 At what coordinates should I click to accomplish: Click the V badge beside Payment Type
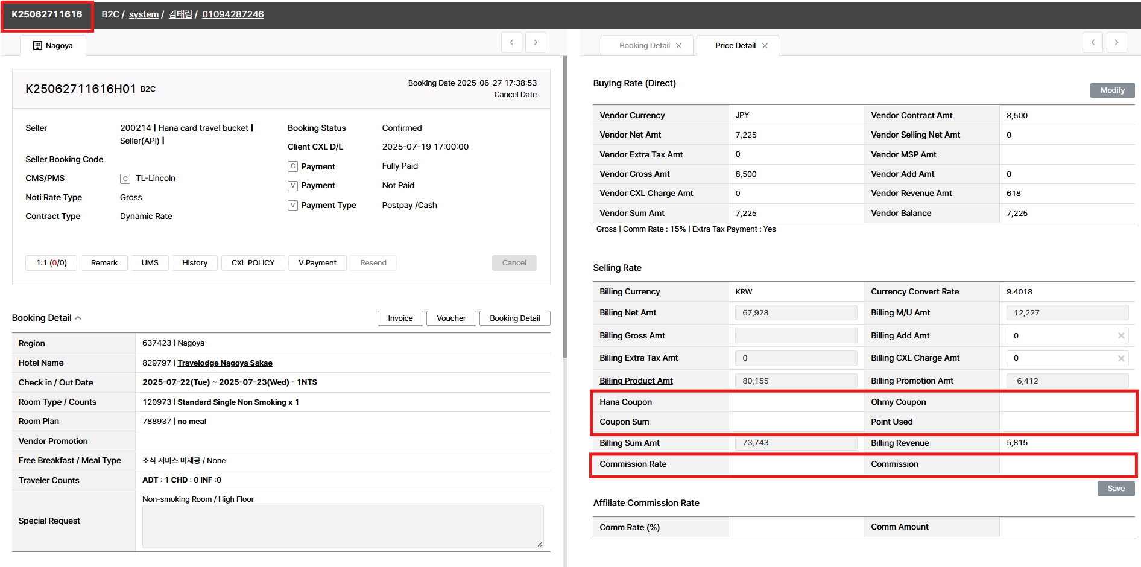click(292, 206)
